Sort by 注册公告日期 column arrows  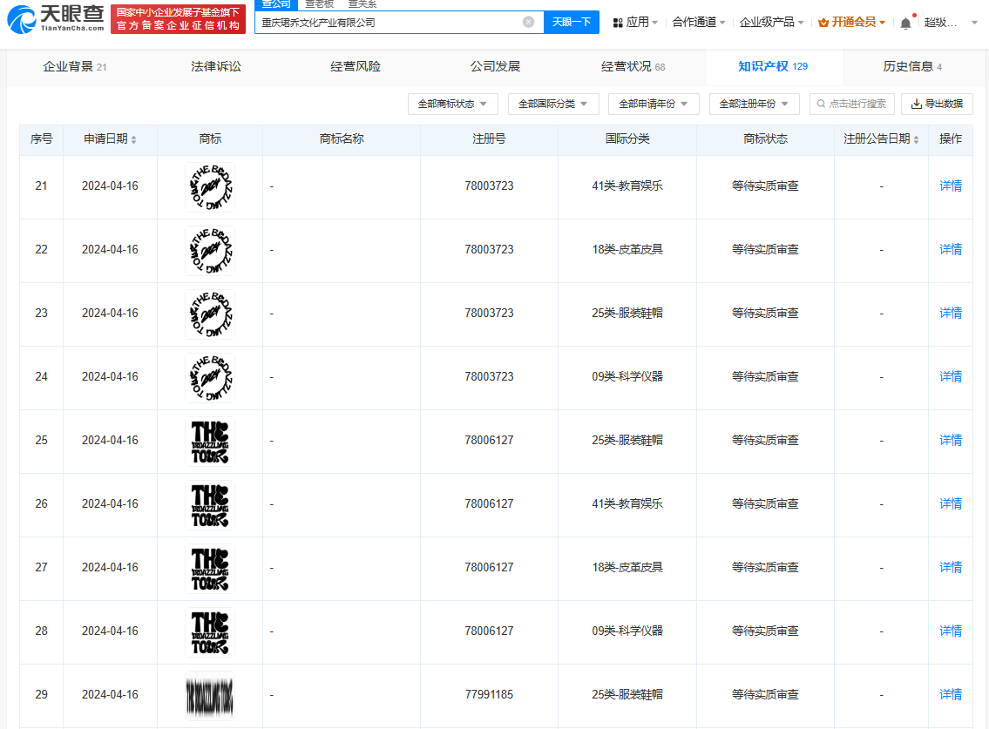(x=916, y=139)
